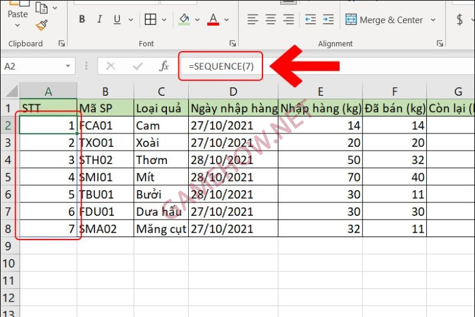Click cell containing Mít

(161, 177)
